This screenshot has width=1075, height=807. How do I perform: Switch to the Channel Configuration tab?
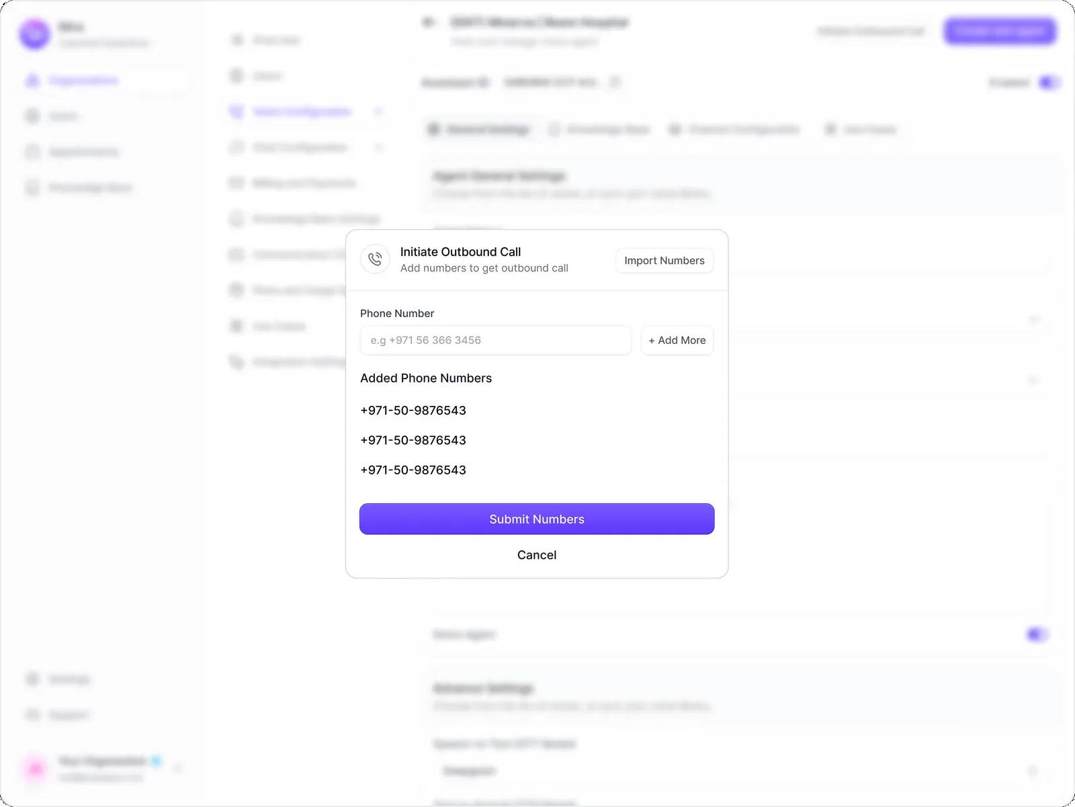pos(734,129)
